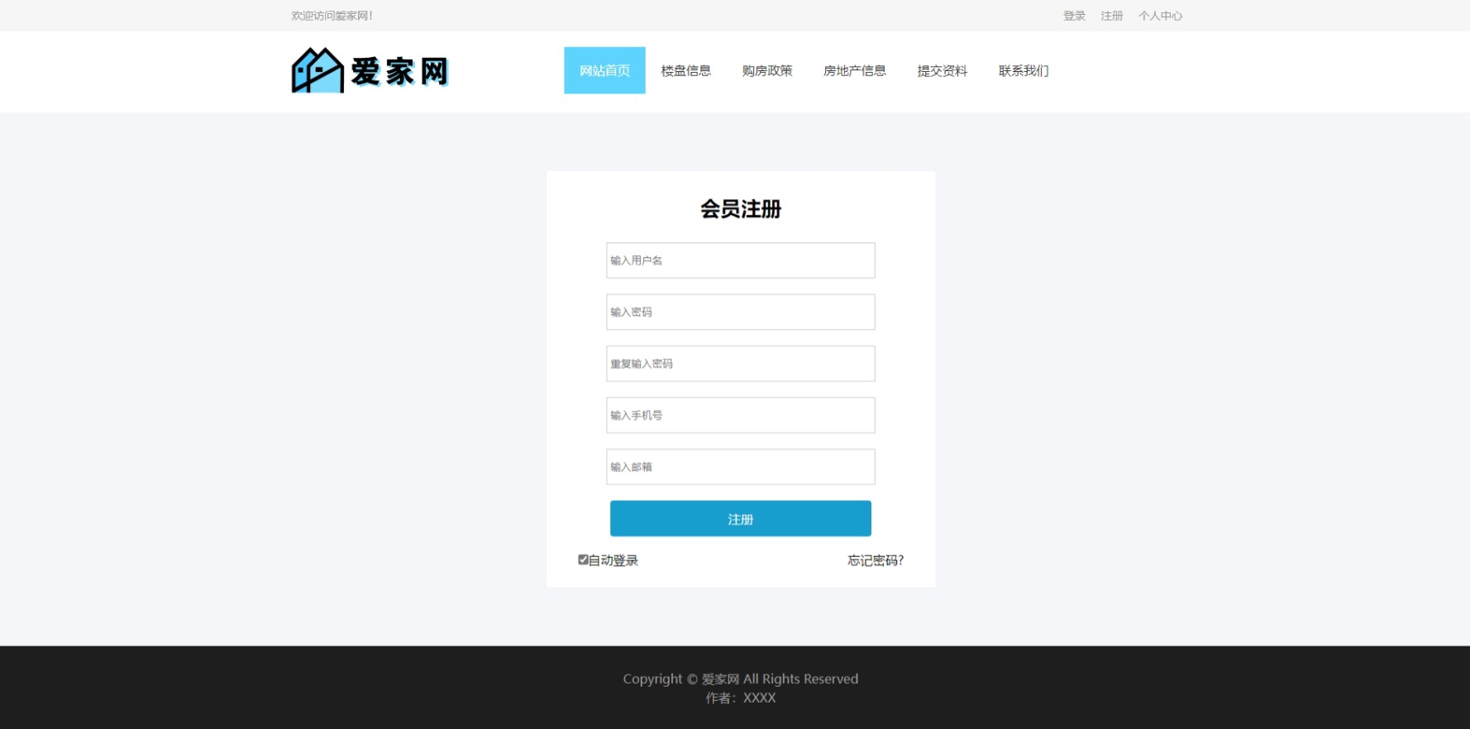Open 个人中心 from the top bar
Image resolution: width=1470 pixels, height=729 pixels.
pos(1160,16)
